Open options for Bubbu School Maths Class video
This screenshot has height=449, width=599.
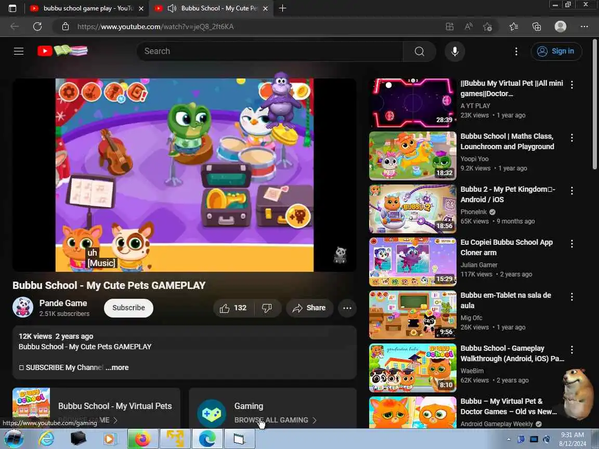572,138
